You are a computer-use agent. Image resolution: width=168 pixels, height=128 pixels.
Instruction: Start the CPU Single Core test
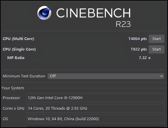(156, 49)
